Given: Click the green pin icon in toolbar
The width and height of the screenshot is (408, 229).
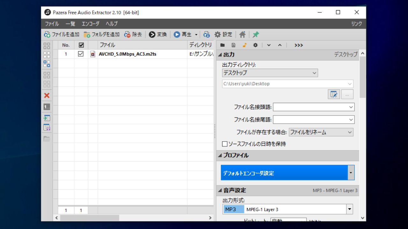Looking at the screenshot, I should pos(256,34).
